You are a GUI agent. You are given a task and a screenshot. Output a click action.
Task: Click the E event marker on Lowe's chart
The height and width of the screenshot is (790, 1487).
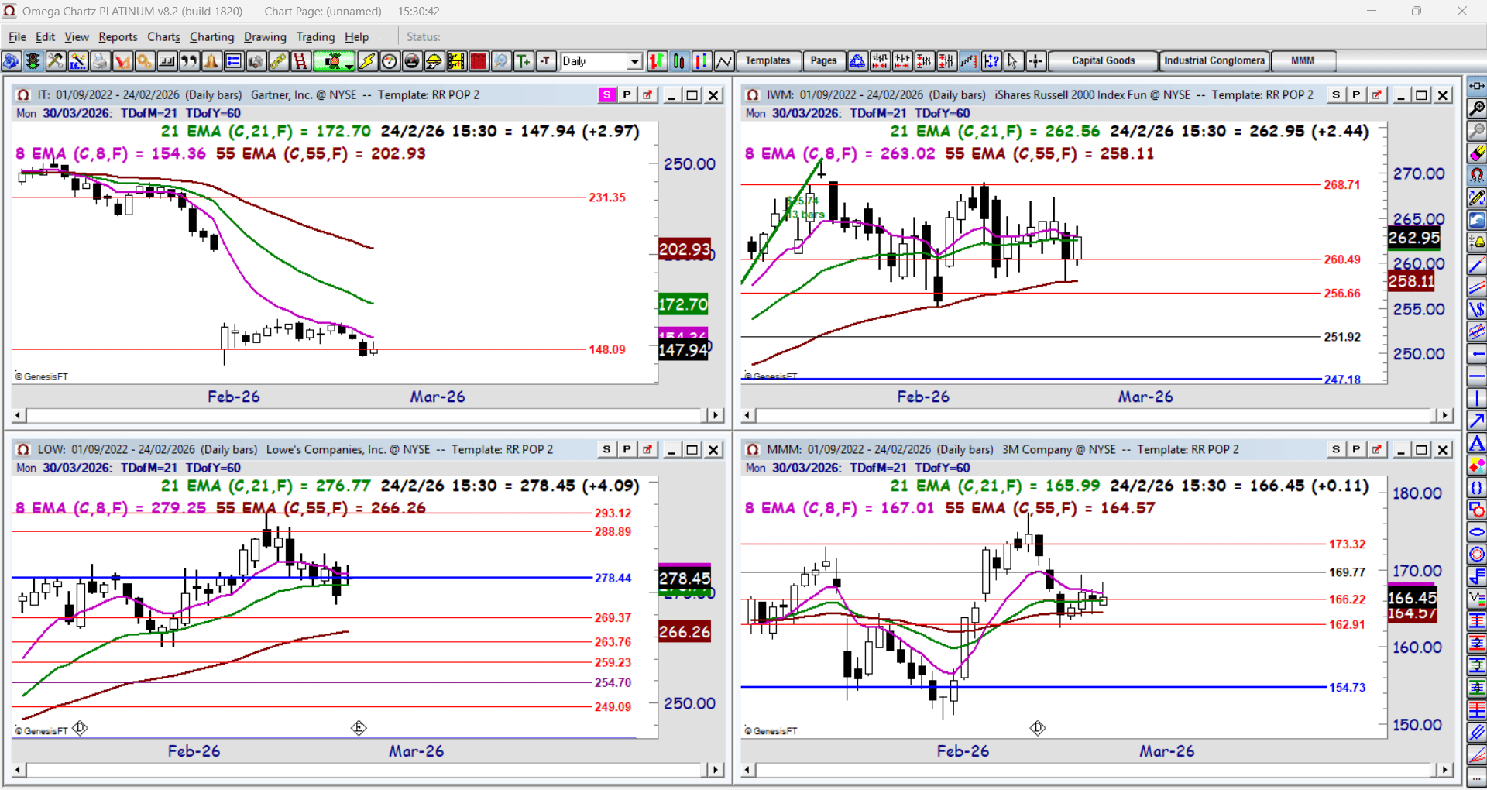[359, 728]
